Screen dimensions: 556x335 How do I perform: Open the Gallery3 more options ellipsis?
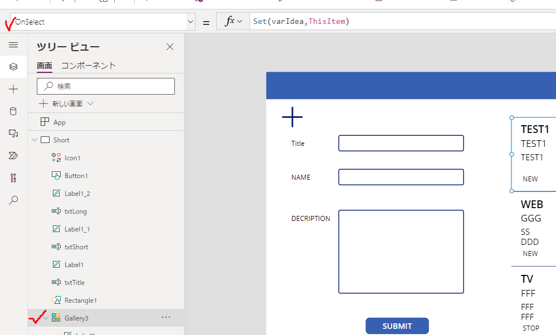point(165,317)
